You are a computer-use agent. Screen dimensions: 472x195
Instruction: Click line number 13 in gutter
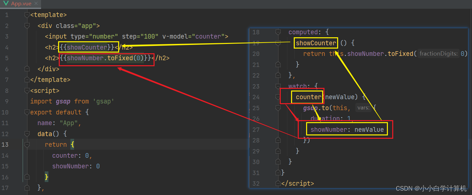5,145
